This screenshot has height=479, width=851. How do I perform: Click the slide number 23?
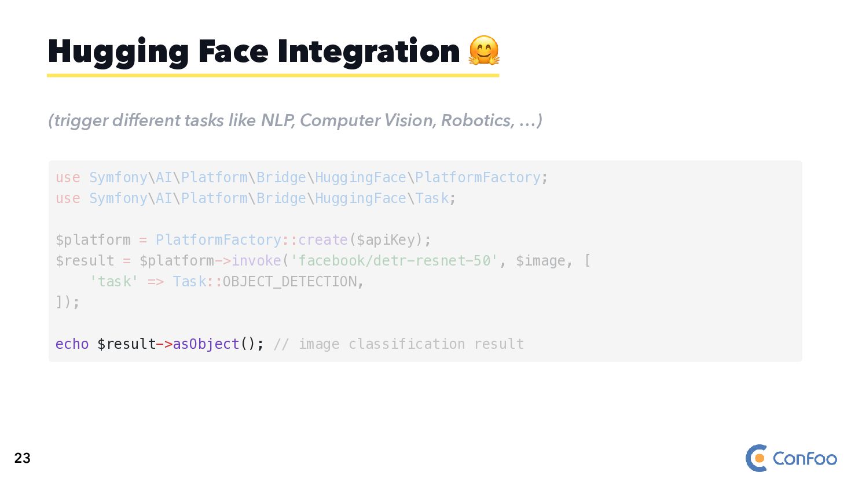pyautogui.click(x=23, y=458)
